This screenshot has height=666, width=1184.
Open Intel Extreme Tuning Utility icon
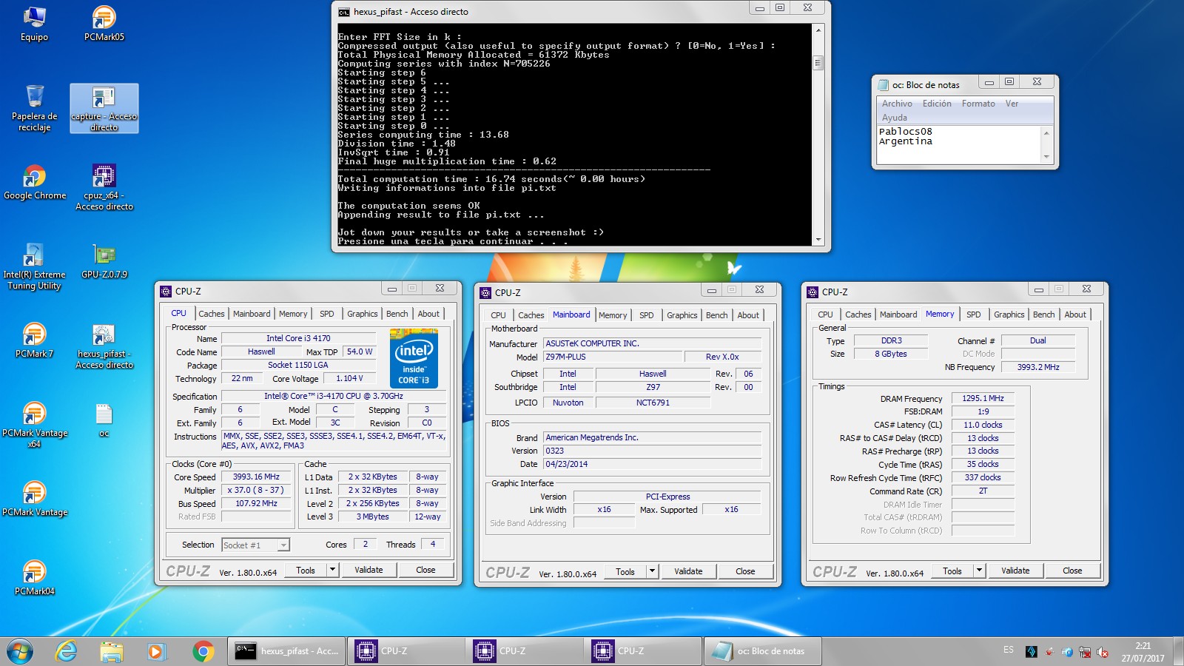34,267
